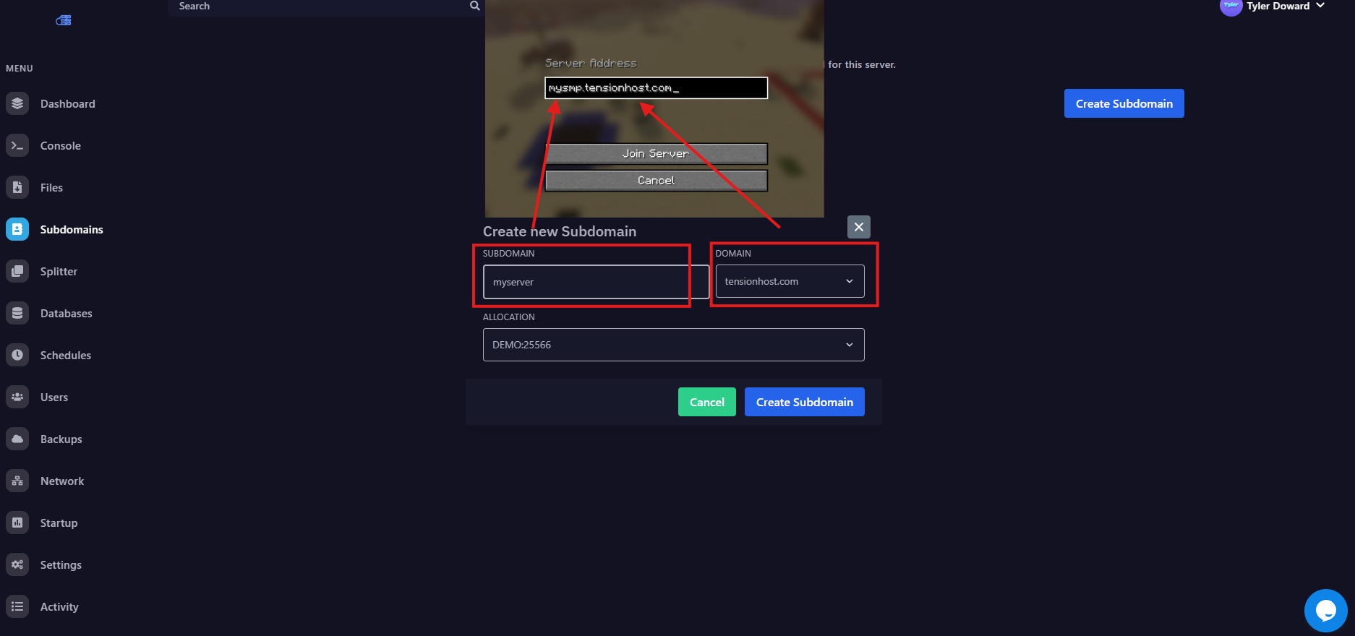Open the Activity menu item
Screen dimensions: 1355x636
(x=59, y=606)
